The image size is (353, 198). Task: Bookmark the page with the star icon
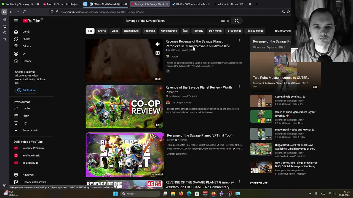[288, 12]
